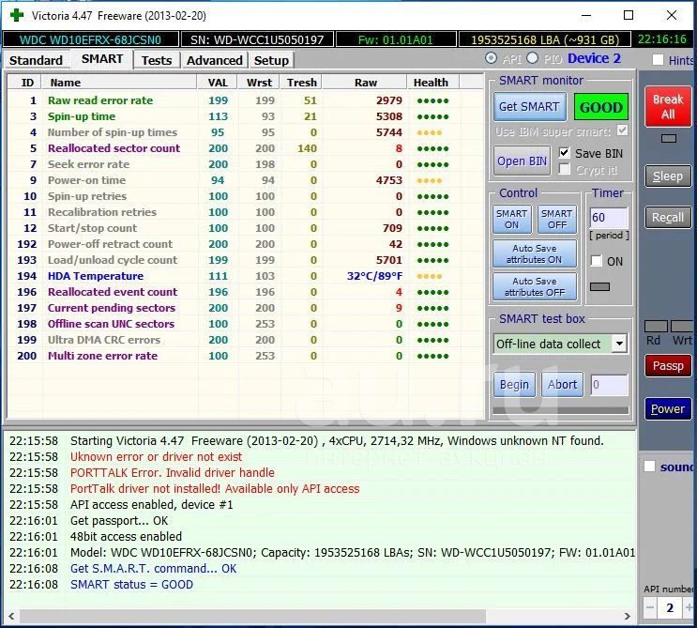Image resolution: width=697 pixels, height=628 pixels.
Task: Open the Off-line data collect dropdown
Action: 619,344
